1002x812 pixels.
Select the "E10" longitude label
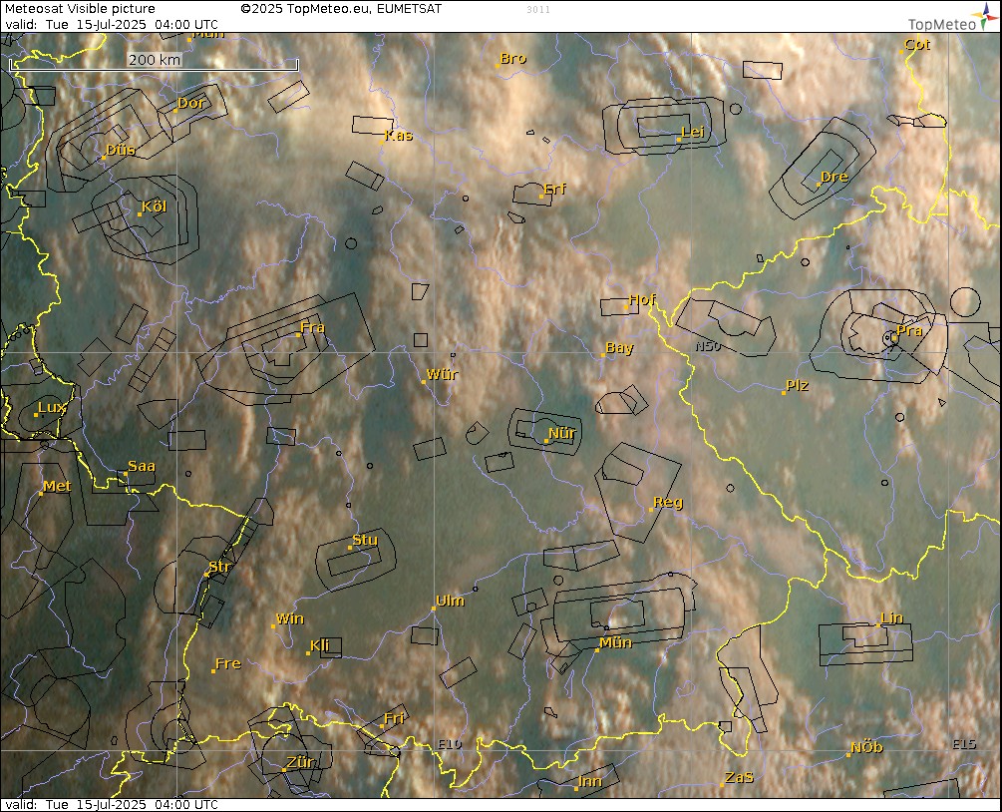(450, 743)
